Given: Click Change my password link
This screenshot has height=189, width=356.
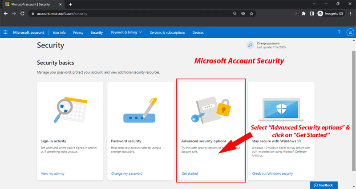Looking at the screenshot, I should (x=127, y=173).
